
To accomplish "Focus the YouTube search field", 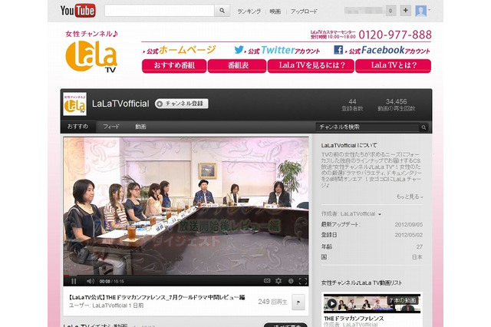I will tap(160, 11).
